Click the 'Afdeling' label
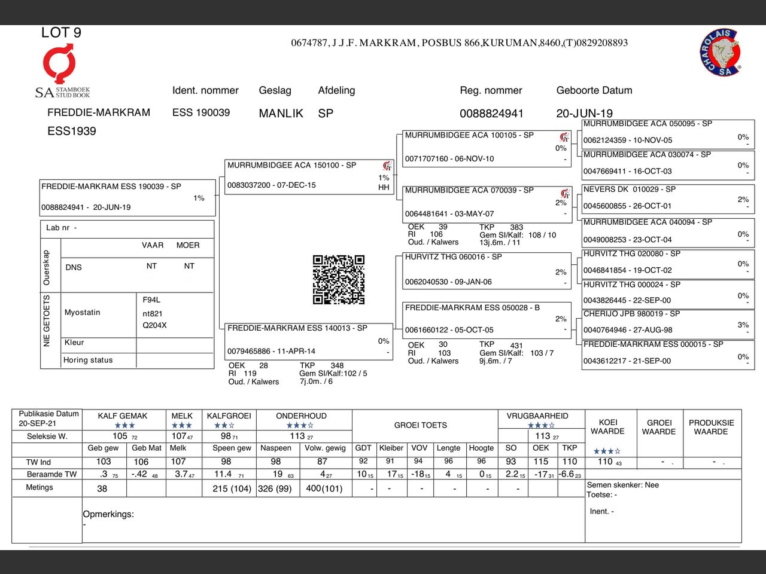 336,90
